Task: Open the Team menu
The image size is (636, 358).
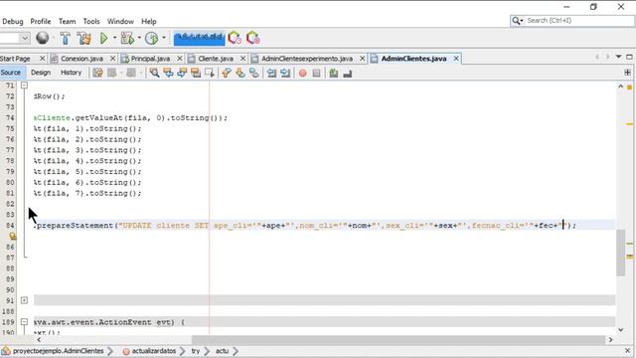Action: pos(67,22)
